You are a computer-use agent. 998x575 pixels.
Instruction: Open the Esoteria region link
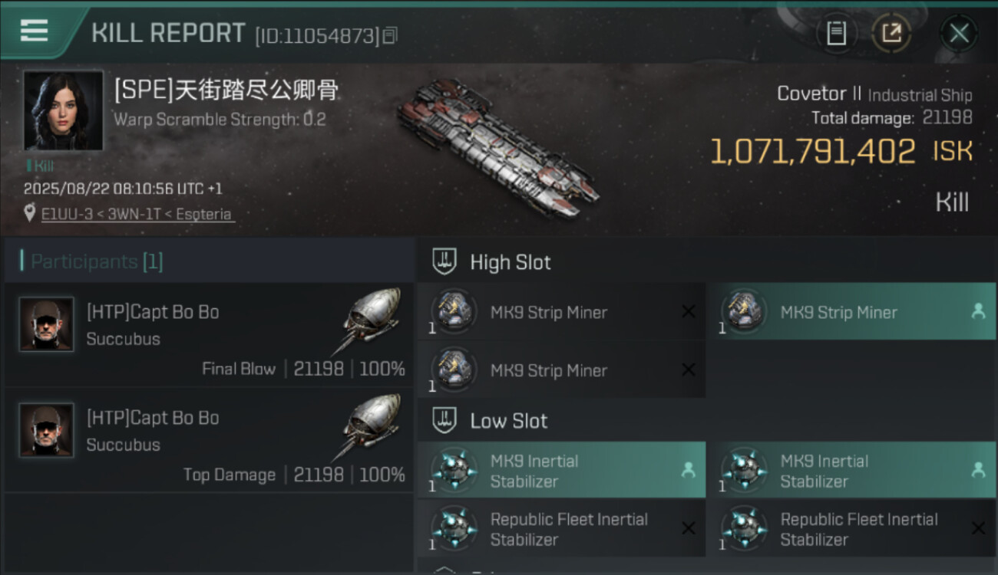(203, 215)
